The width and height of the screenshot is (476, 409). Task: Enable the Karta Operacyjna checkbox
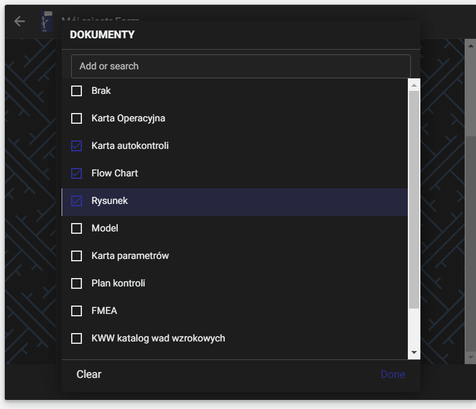tap(77, 118)
